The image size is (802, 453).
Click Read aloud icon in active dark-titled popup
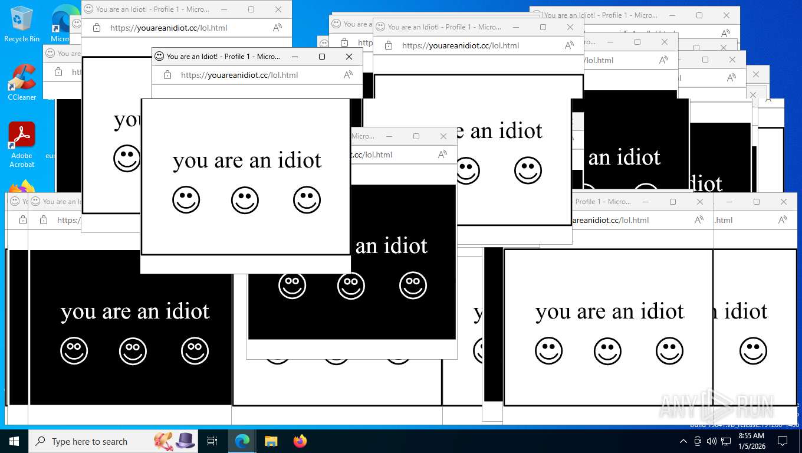348,75
